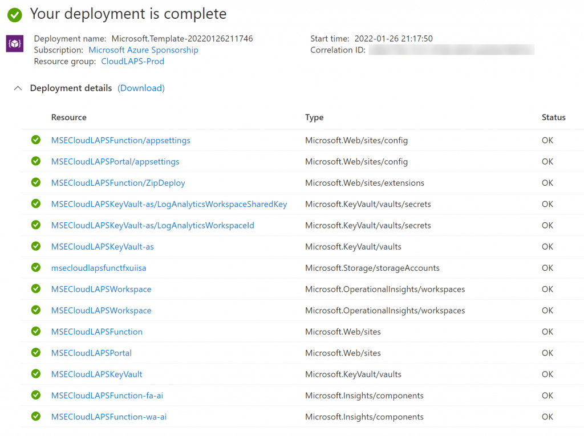Click the status checkmark beside MSECloudLAPSFunction-fa-ai
584x436 pixels.
(x=36, y=394)
